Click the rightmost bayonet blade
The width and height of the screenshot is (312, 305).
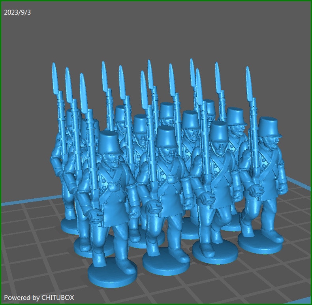click(x=249, y=83)
